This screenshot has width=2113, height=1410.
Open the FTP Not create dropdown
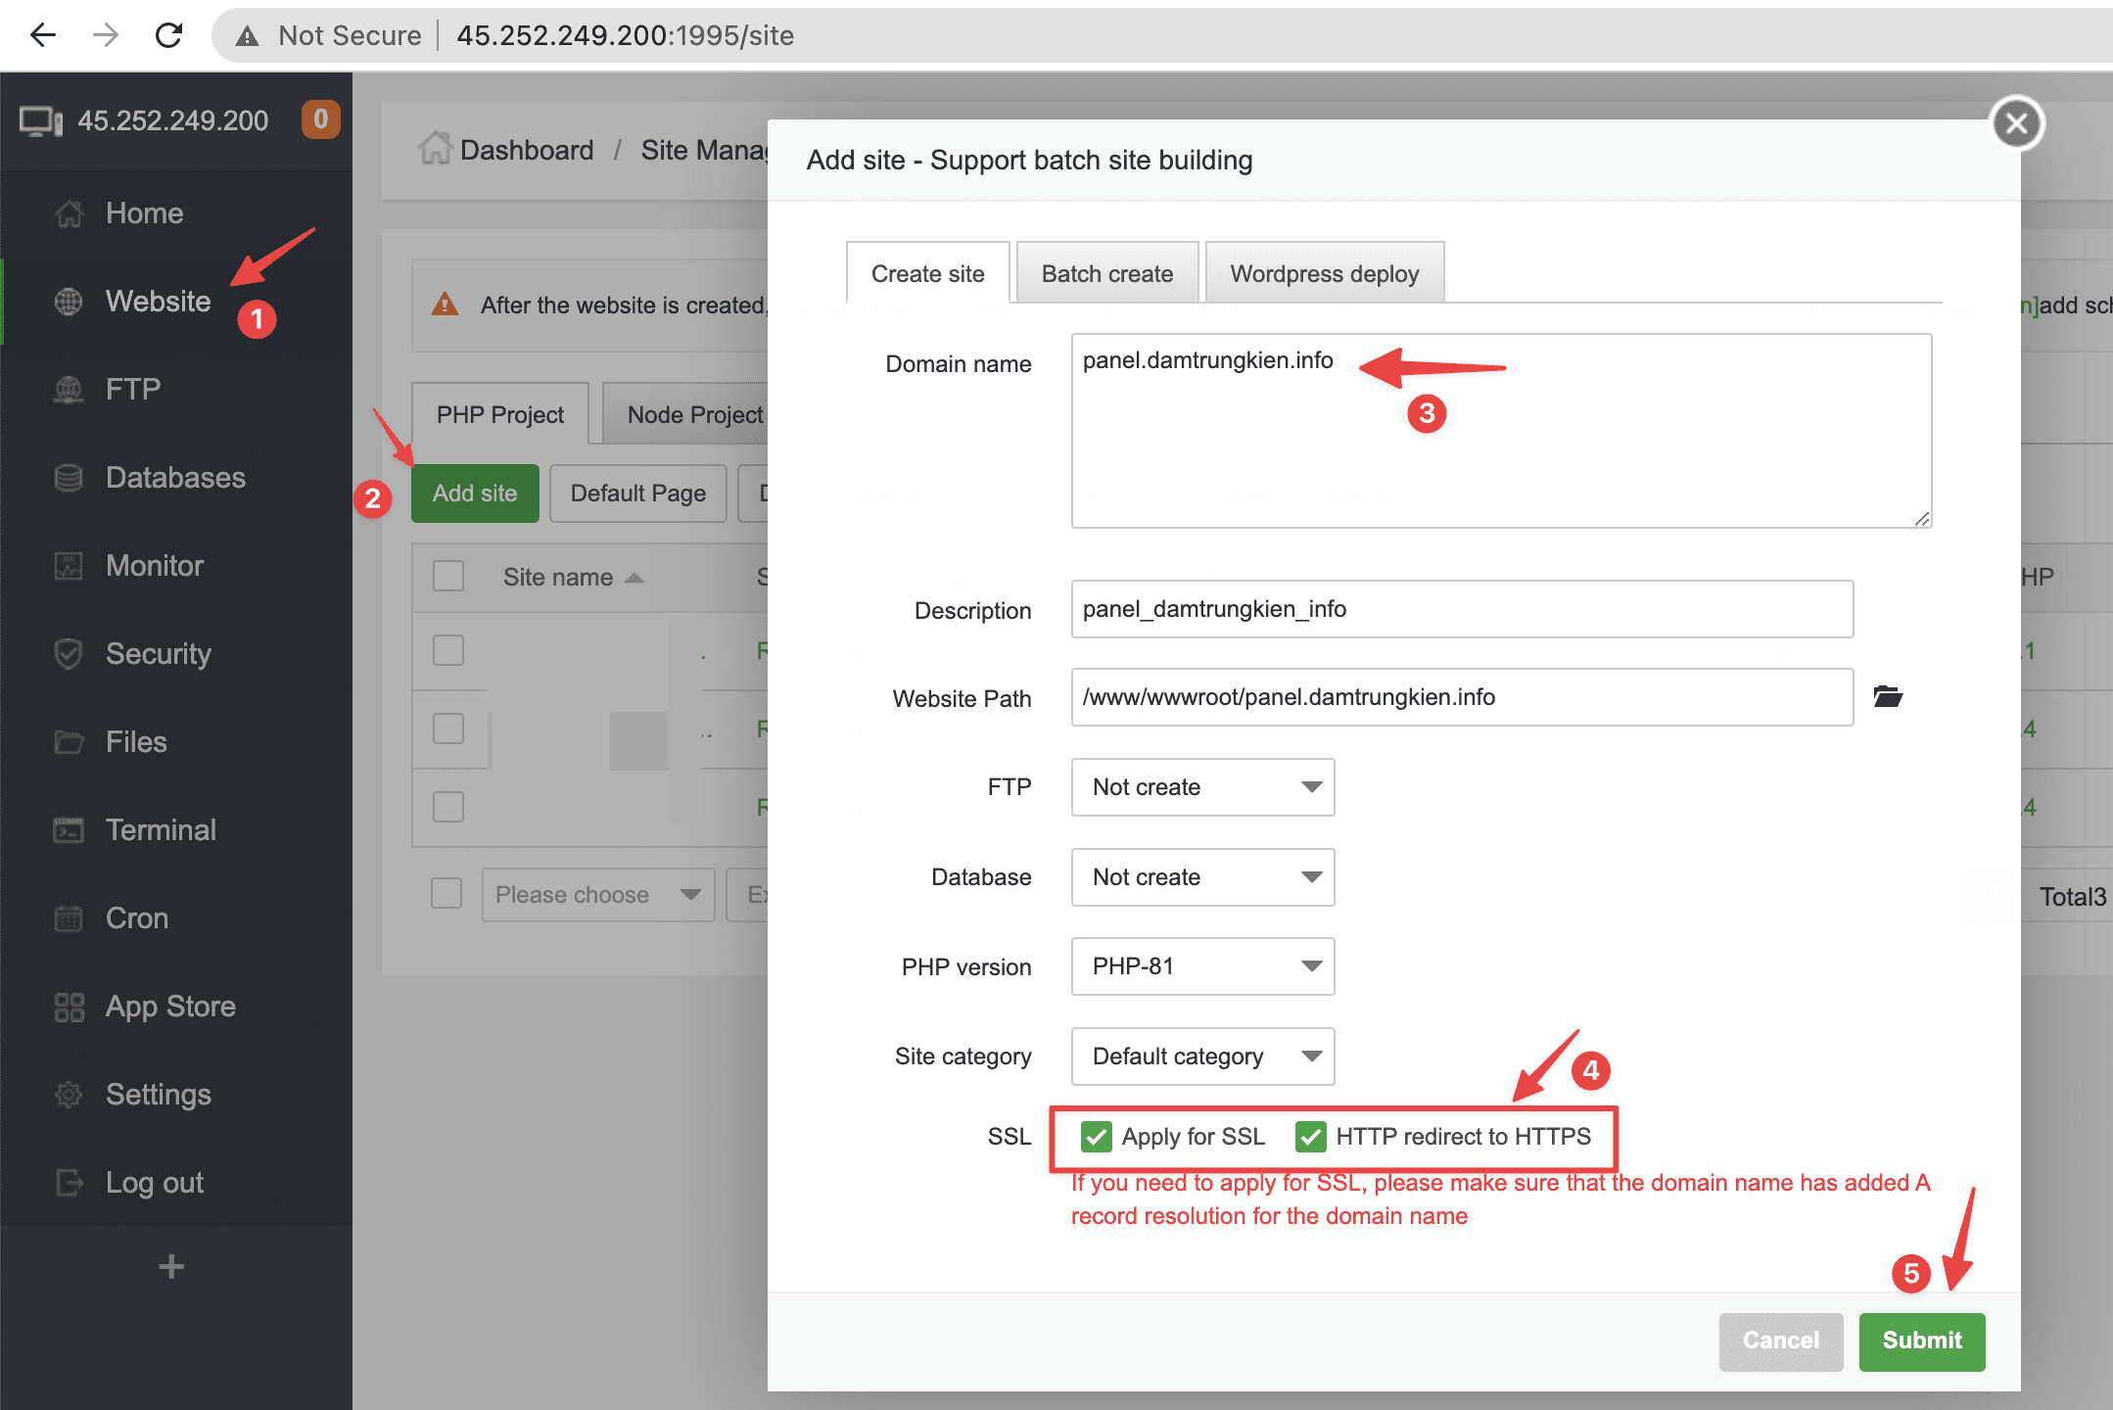1202,787
